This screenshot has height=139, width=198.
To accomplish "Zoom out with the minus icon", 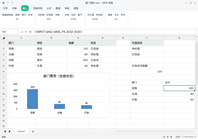I will click(x=183, y=137).
